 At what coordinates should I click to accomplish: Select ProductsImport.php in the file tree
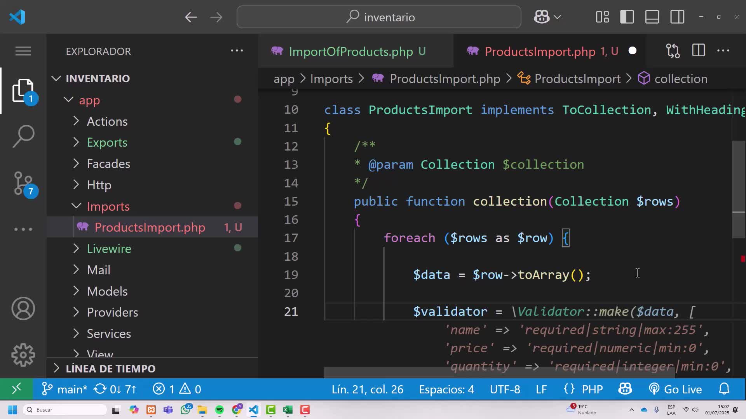click(152, 227)
